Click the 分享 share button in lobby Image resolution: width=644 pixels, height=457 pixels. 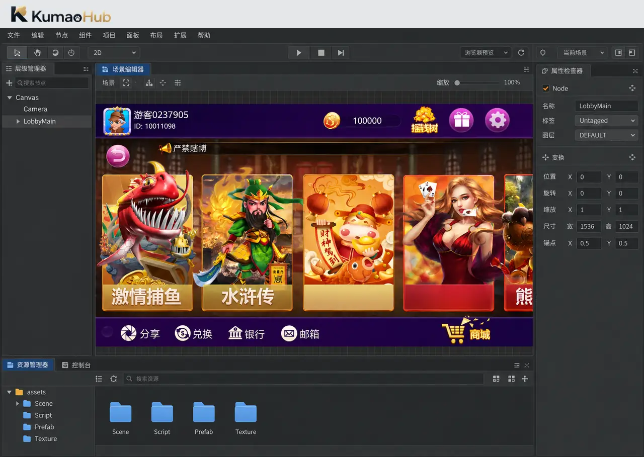click(x=140, y=333)
